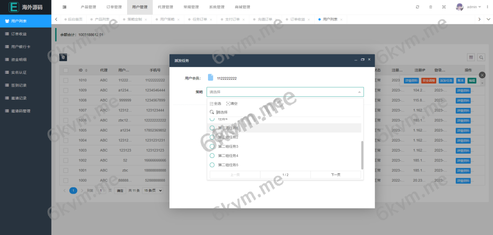
Task: Click the 请选择 search field in dropdown
Action: [x=284, y=112]
